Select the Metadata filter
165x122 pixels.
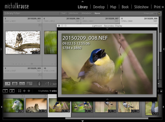tap(86, 13)
